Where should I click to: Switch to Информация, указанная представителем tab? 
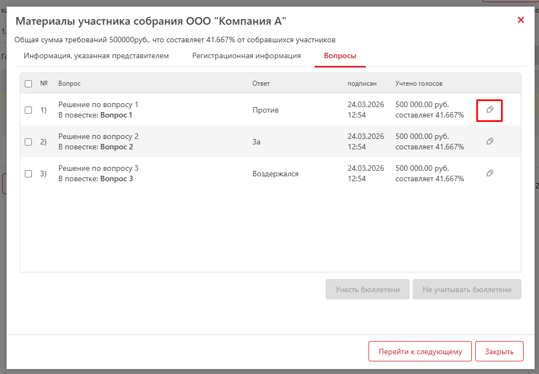click(x=96, y=56)
